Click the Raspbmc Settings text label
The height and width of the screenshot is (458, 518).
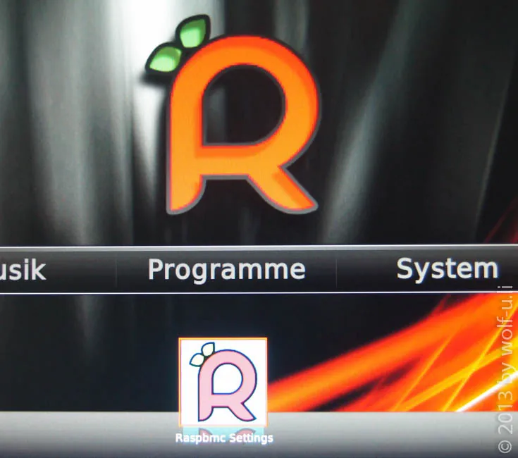click(x=224, y=438)
